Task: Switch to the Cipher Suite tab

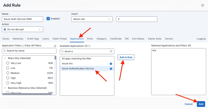Action: pos(154,39)
